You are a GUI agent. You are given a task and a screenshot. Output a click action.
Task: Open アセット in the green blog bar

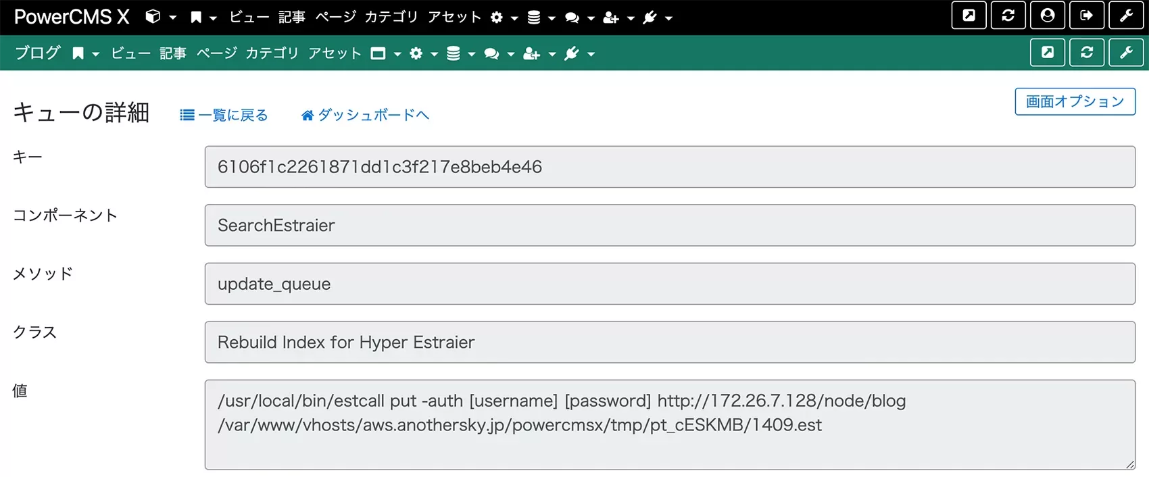point(335,53)
